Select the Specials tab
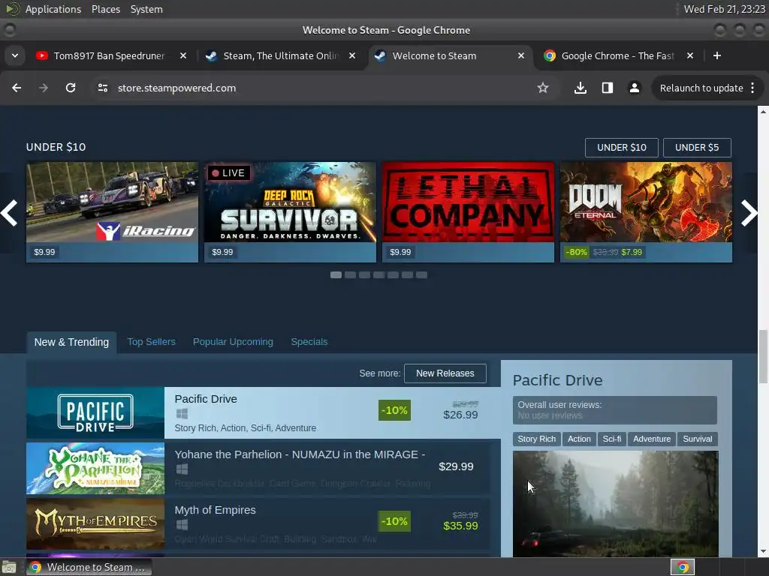769x576 pixels. [309, 342]
